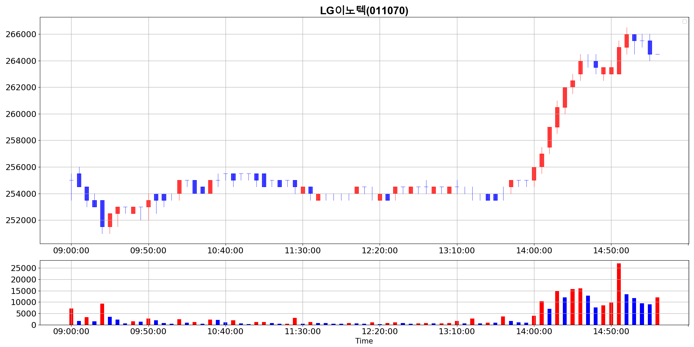694x347 pixels.
Task: Click 14:50:00 label under the price chart
Action: [x=611, y=251]
